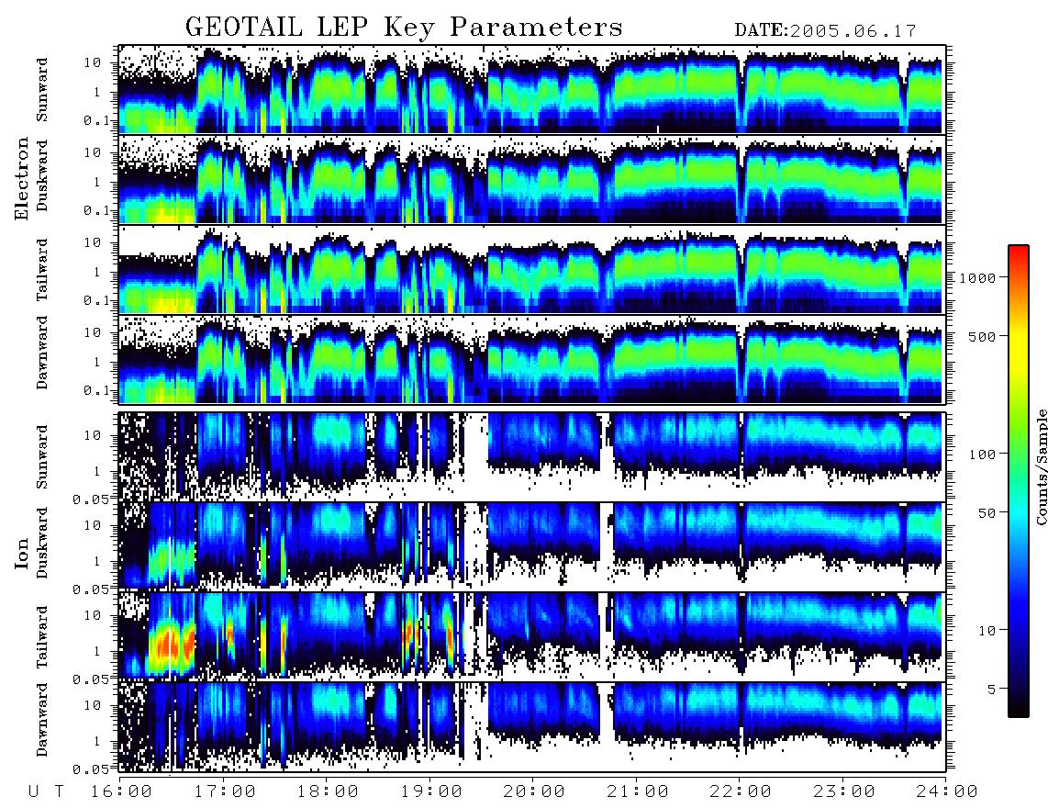Click the vertical Electron group label

(21, 178)
